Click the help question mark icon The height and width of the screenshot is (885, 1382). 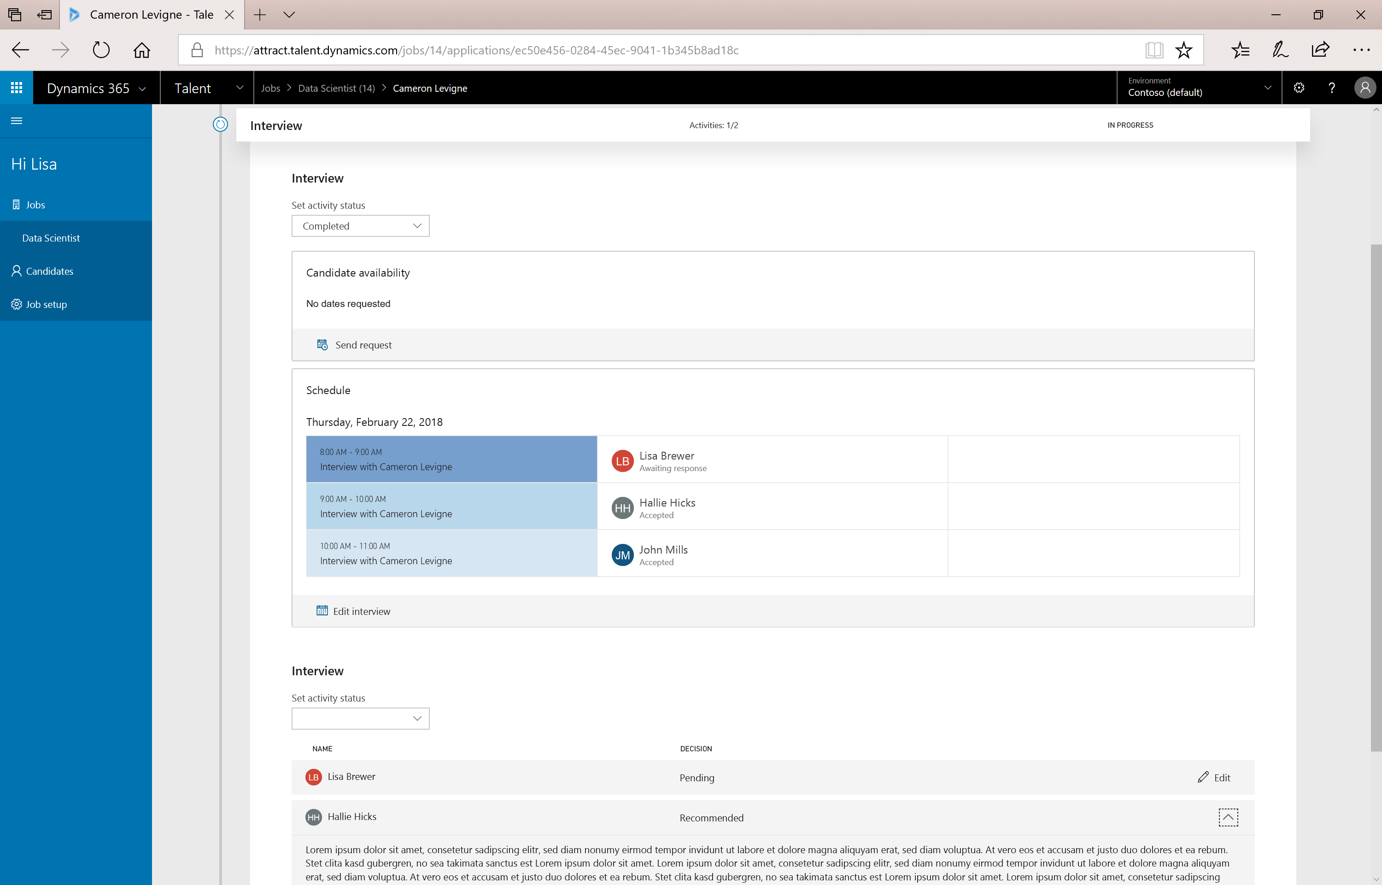[x=1331, y=88]
